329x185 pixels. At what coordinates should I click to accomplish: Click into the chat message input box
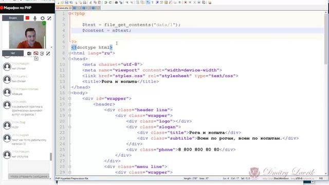tap(29, 166)
